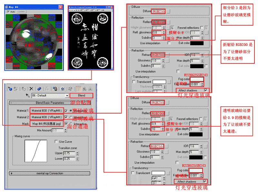Image resolution: width=258 pixels, height=194 pixels.
Task: Click the calligraphy bitmap preview image
Action: point(90,40)
